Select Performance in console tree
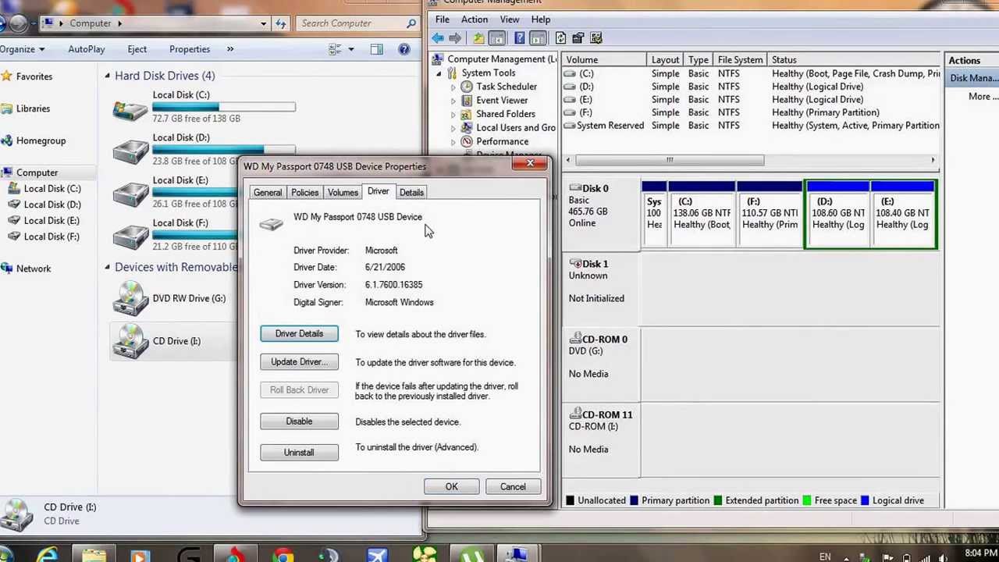The width and height of the screenshot is (999, 562). (502, 141)
